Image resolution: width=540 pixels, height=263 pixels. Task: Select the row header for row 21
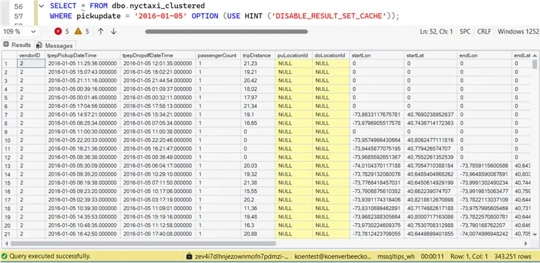(9, 234)
